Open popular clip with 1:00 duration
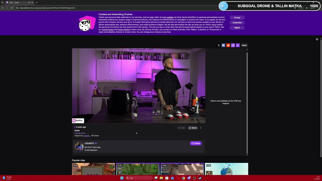The image size is (322, 181). [226, 169]
